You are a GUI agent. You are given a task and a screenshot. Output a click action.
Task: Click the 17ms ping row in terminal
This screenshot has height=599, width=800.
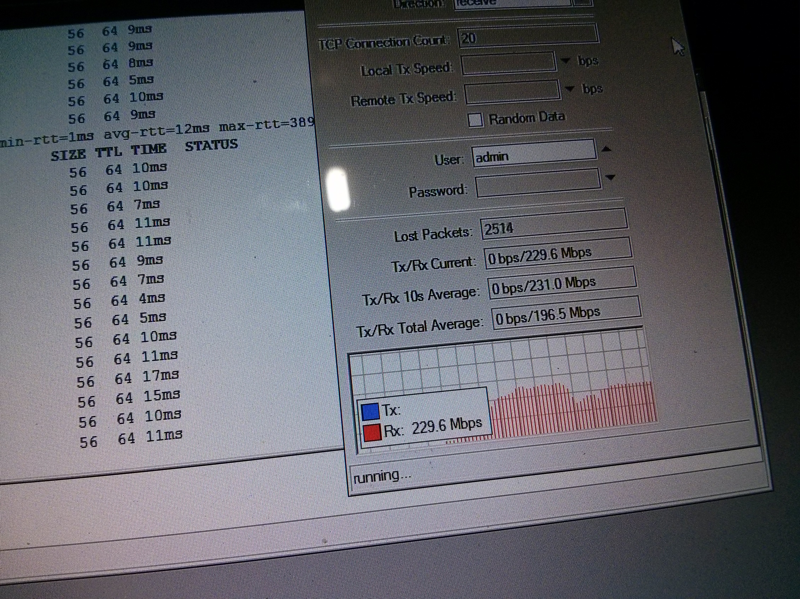(x=128, y=379)
